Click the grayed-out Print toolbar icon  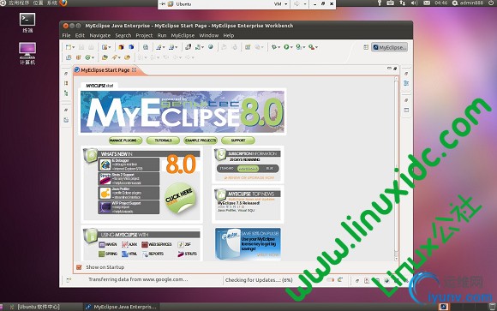[x=92, y=47]
